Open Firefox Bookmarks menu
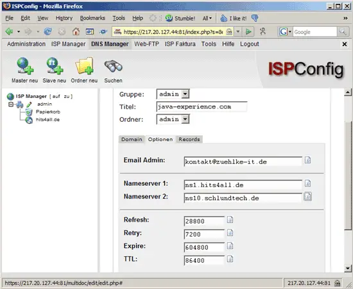Viewport: 353px width, 289px height. pos(92,18)
